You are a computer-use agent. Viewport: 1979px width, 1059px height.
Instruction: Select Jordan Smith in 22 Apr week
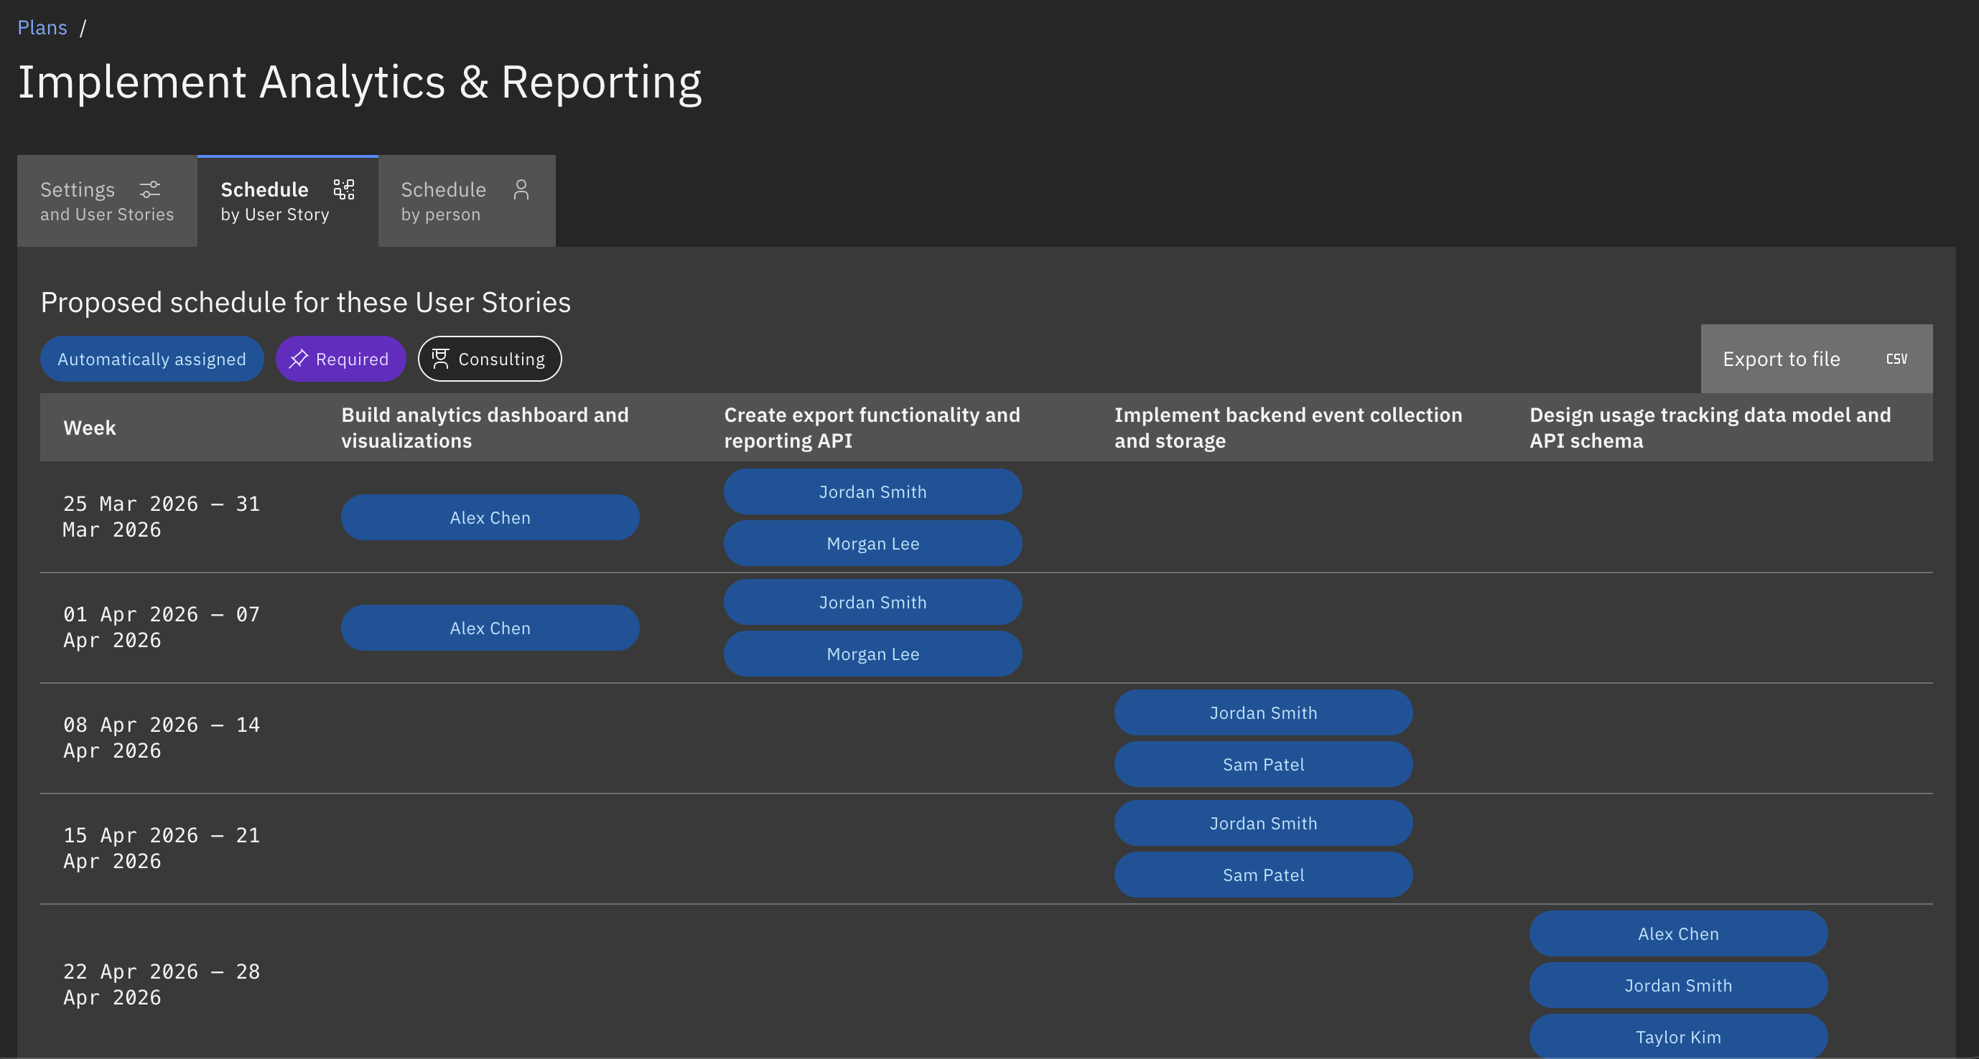point(1678,986)
